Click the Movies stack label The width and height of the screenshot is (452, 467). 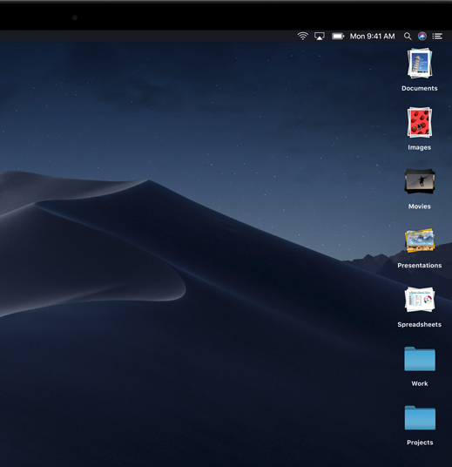coord(420,206)
